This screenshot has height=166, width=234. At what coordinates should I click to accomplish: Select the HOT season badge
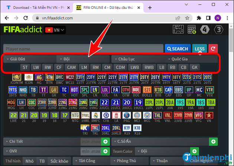[x=74, y=90]
